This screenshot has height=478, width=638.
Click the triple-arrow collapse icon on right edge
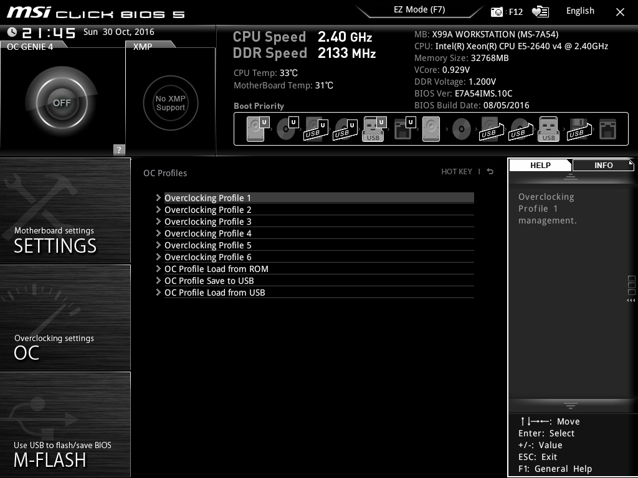pos(631,301)
